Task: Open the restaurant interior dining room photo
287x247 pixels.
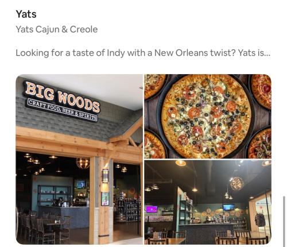Action: click(x=208, y=202)
